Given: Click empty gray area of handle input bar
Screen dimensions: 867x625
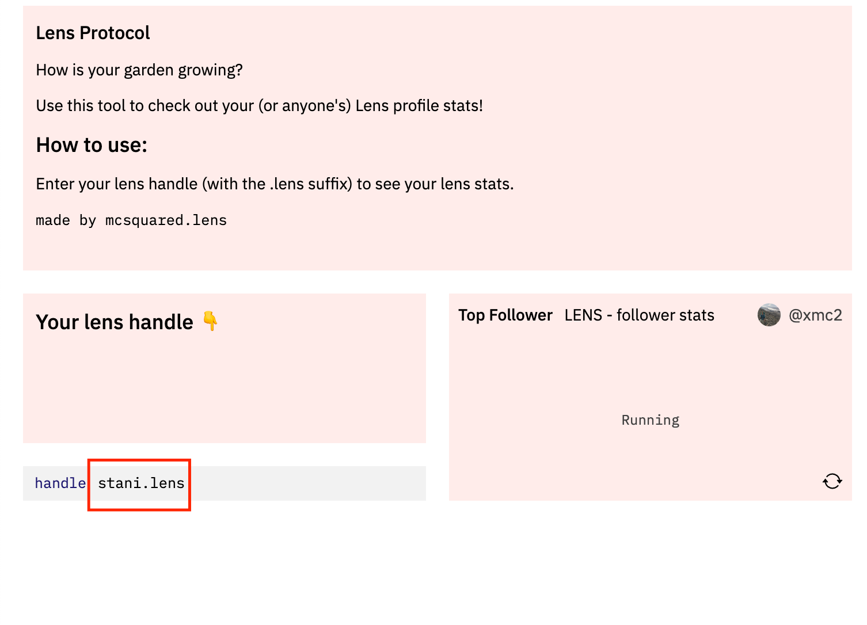Looking at the screenshot, I should (x=308, y=483).
